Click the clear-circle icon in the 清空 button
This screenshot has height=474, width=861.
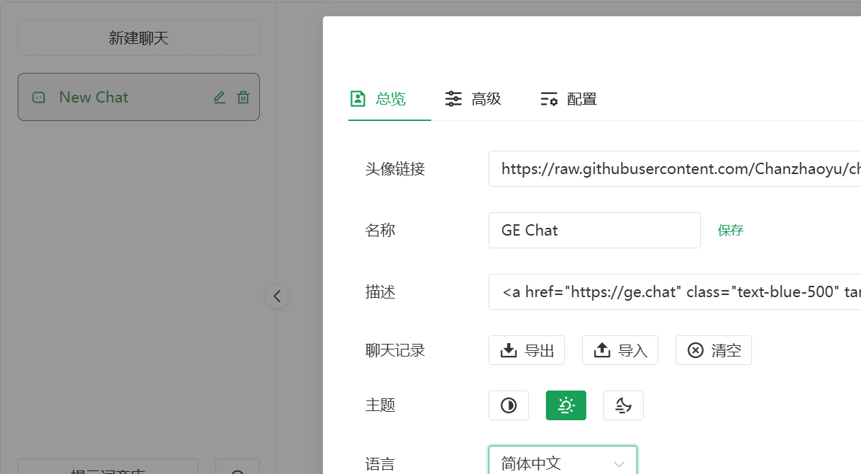pos(696,349)
